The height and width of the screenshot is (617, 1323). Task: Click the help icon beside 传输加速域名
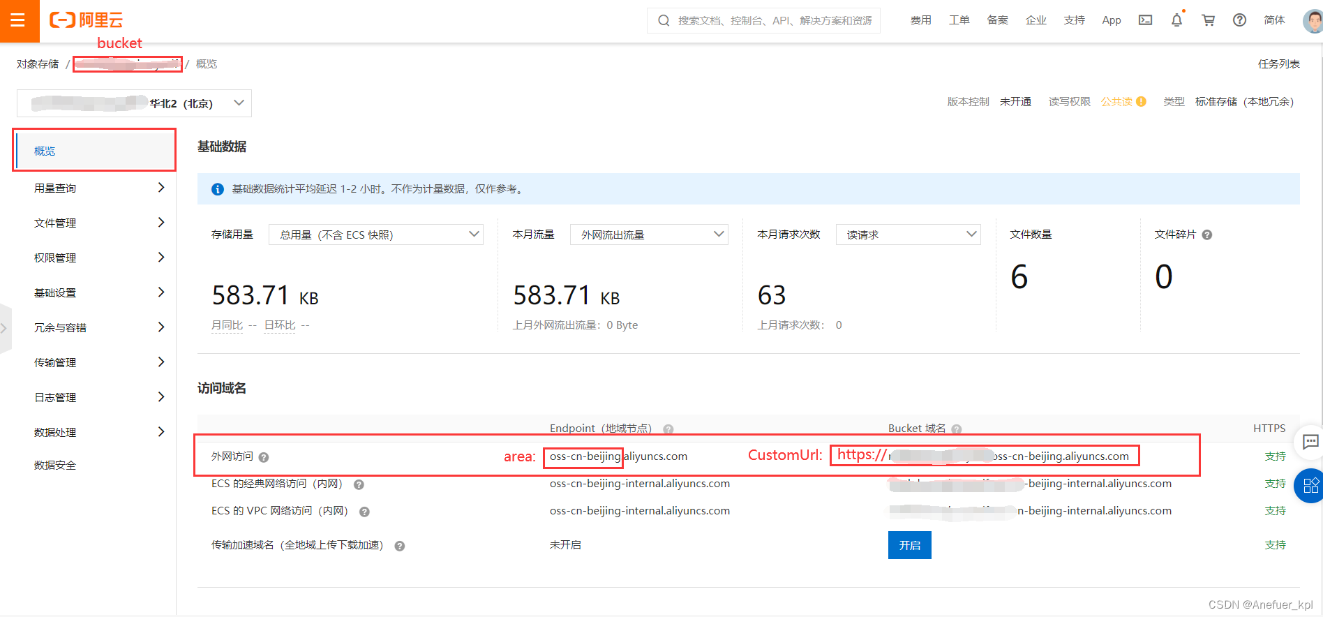(x=399, y=546)
